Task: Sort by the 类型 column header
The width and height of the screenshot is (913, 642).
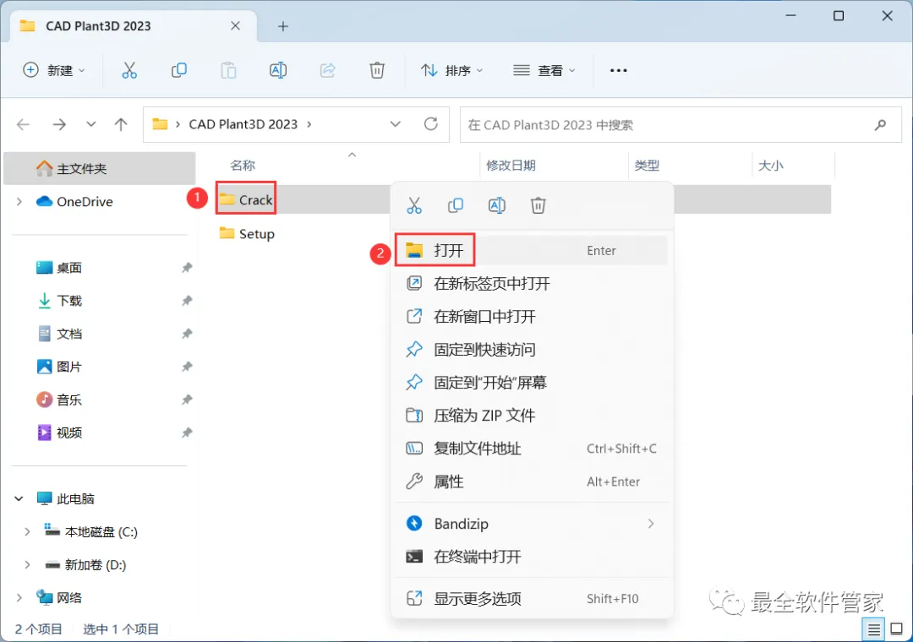Action: pos(647,166)
